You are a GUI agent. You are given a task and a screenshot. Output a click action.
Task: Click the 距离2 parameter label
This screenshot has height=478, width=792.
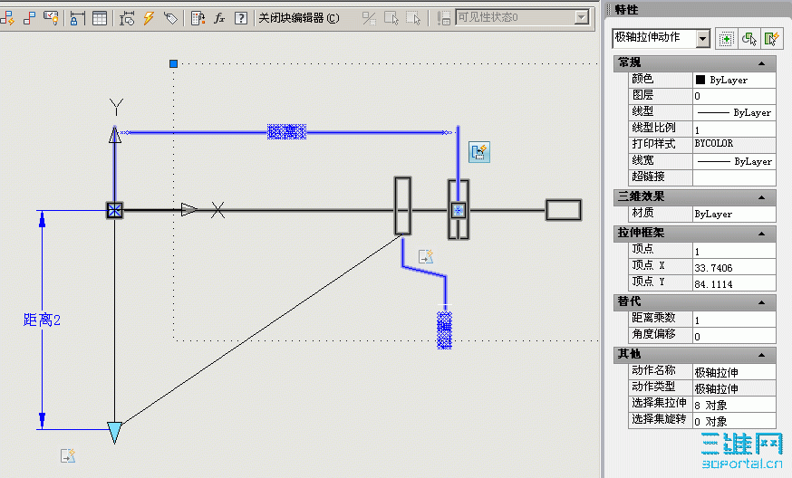pyautogui.click(x=42, y=320)
